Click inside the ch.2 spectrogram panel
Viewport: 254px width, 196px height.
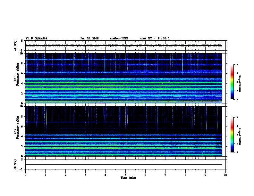click(123, 131)
